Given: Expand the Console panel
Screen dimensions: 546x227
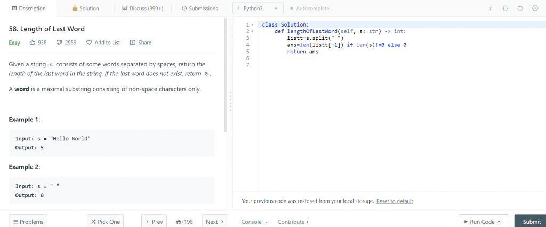Looking at the screenshot, I should coord(254,222).
